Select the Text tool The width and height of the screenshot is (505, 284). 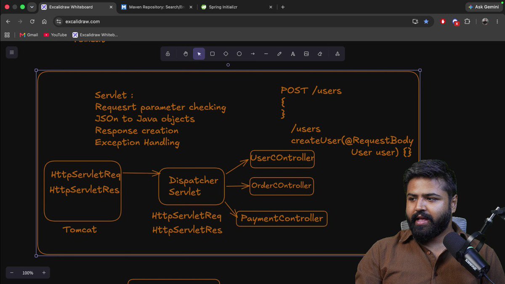click(293, 54)
